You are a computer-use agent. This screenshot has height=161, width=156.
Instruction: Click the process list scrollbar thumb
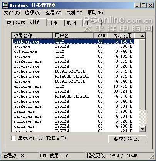pyautogui.click(x=142, y=74)
